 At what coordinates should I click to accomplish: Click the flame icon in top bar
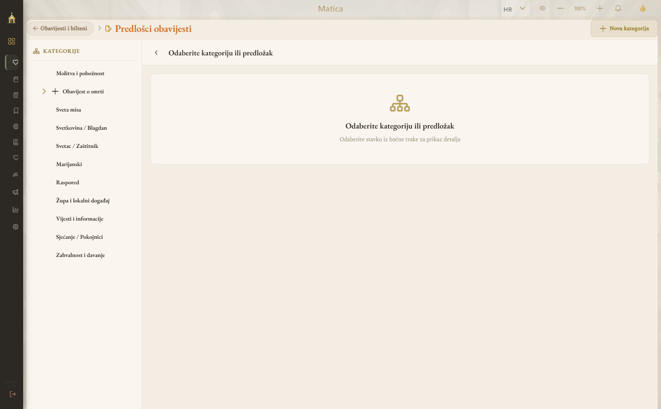click(x=643, y=8)
